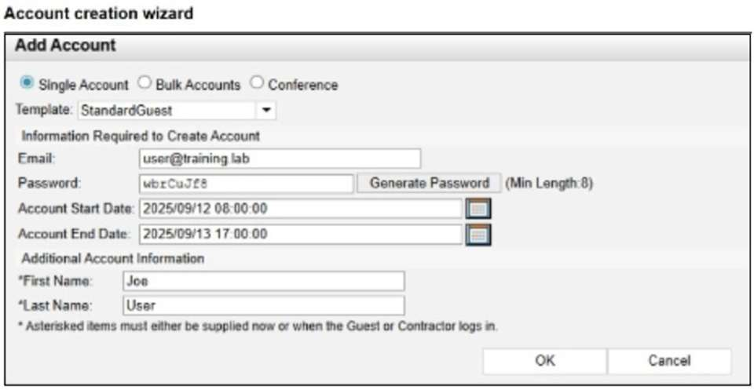Click the First Name field containing Joe
The width and height of the screenshot is (754, 390).
263,281
